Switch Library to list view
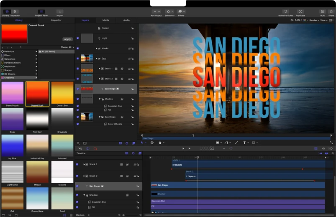336x217 pixels. 71,215
